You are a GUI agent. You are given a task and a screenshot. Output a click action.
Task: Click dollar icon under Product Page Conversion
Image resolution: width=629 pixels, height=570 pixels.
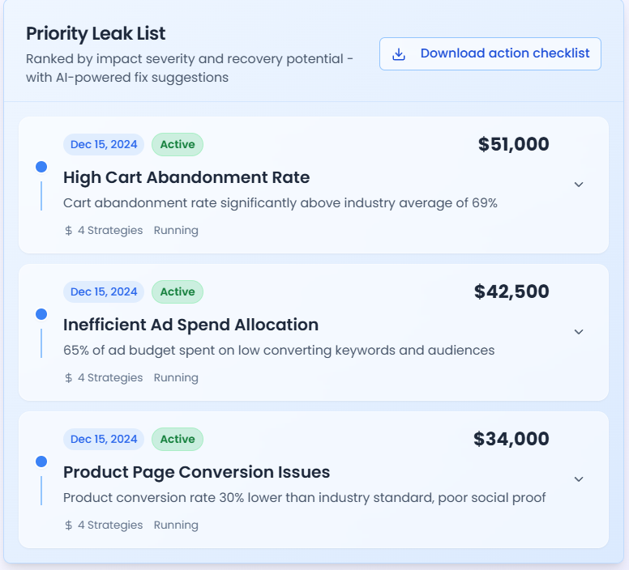pyautogui.click(x=69, y=525)
